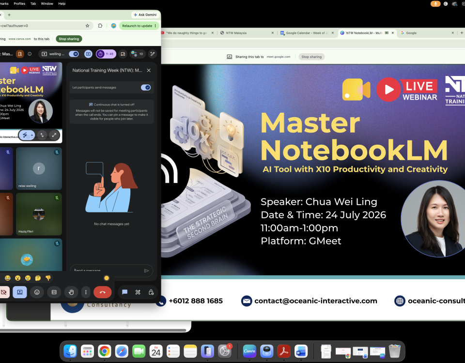465x363 pixels.
Task: Send the thumbs down emoji reaction
Action: pyautogui.click(x=48, y=278)
